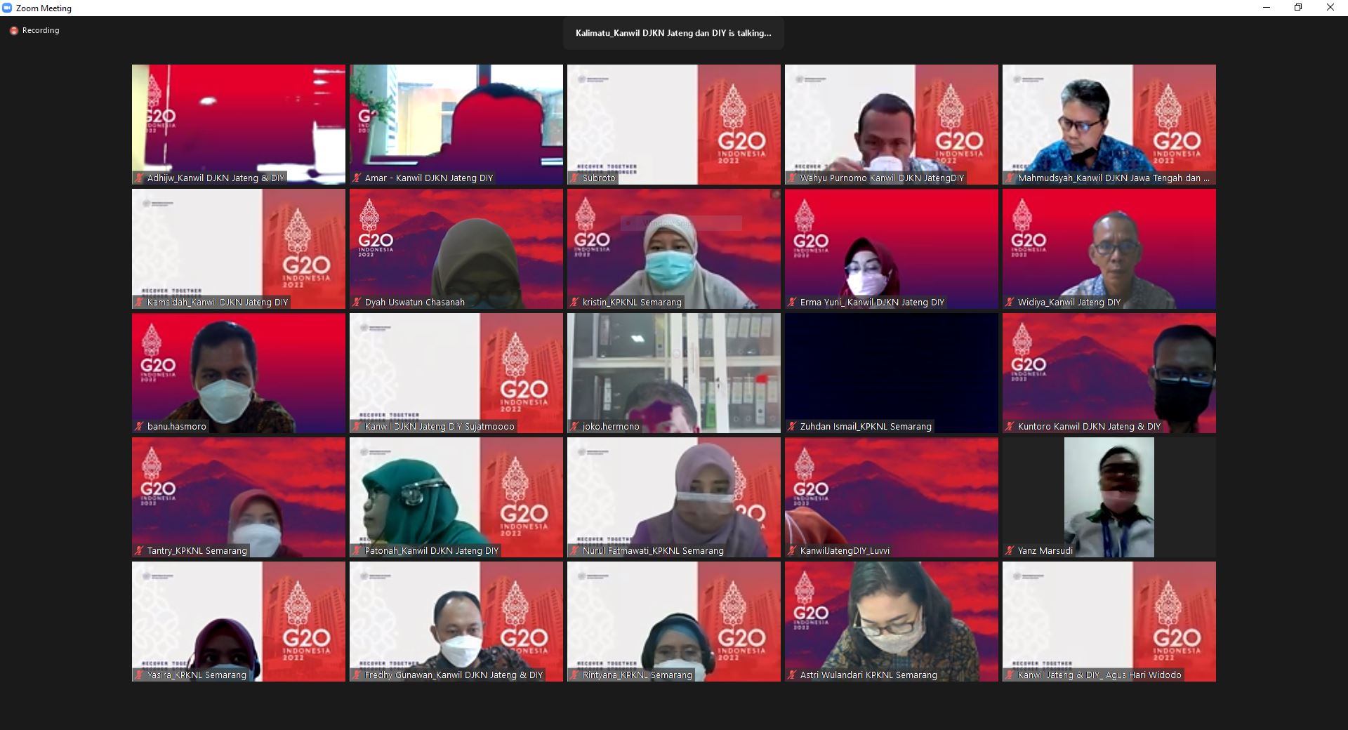Click the Zoom logo in title bar
Image resolution: width=1348 pixels, height=730 pixels.
point(8,8)
